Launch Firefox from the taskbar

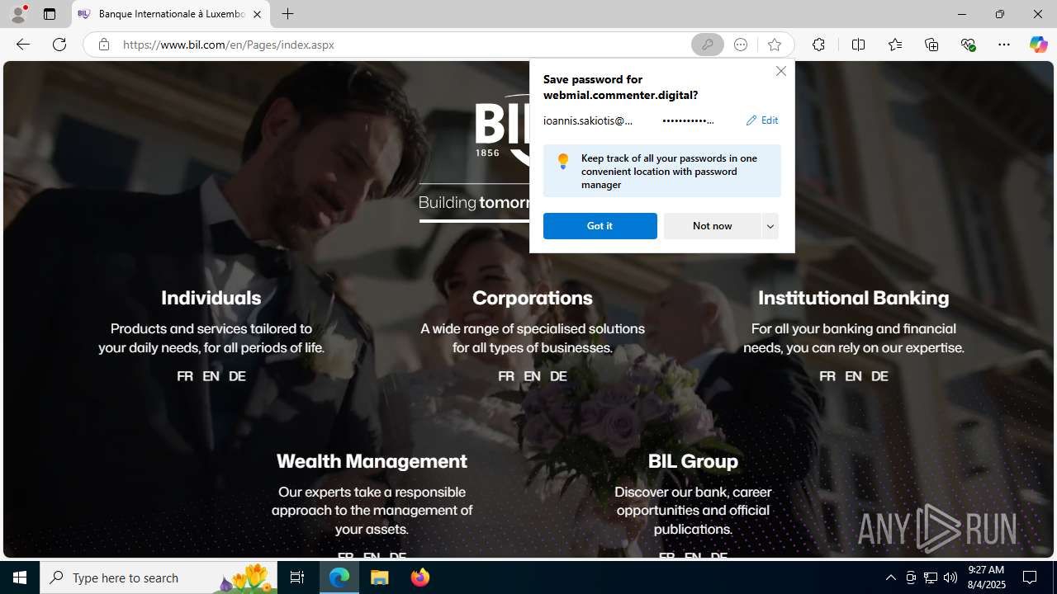coord(419,577)
